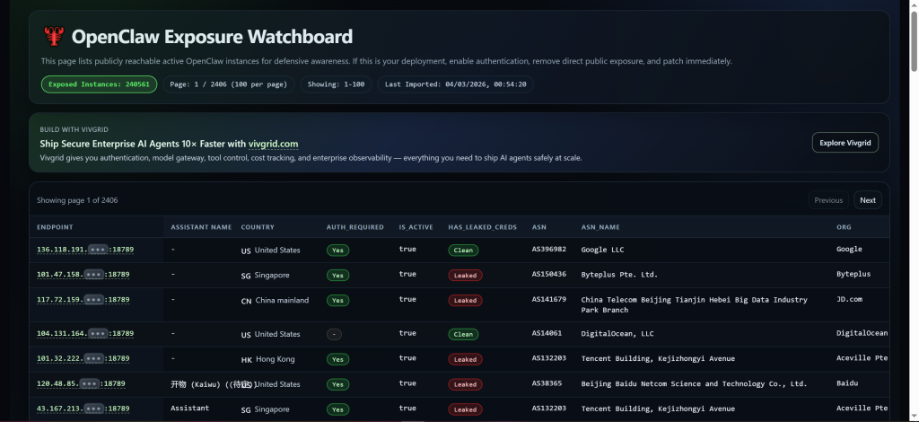
Task: Click Google LLC in ASN_NAME column
Action: (x=602, y=250)
